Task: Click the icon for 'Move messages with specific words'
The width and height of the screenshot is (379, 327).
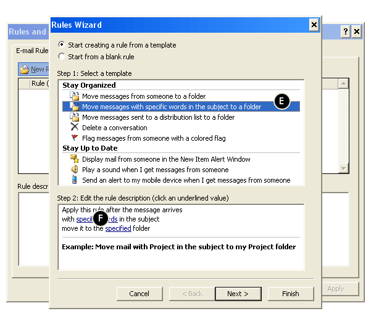Action: pos(74,107)
